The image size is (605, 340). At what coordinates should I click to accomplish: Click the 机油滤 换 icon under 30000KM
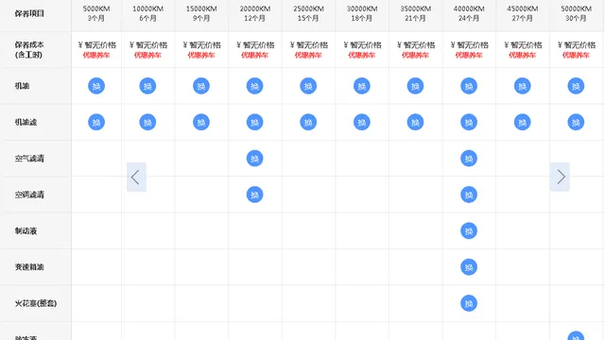pos(361,122)
